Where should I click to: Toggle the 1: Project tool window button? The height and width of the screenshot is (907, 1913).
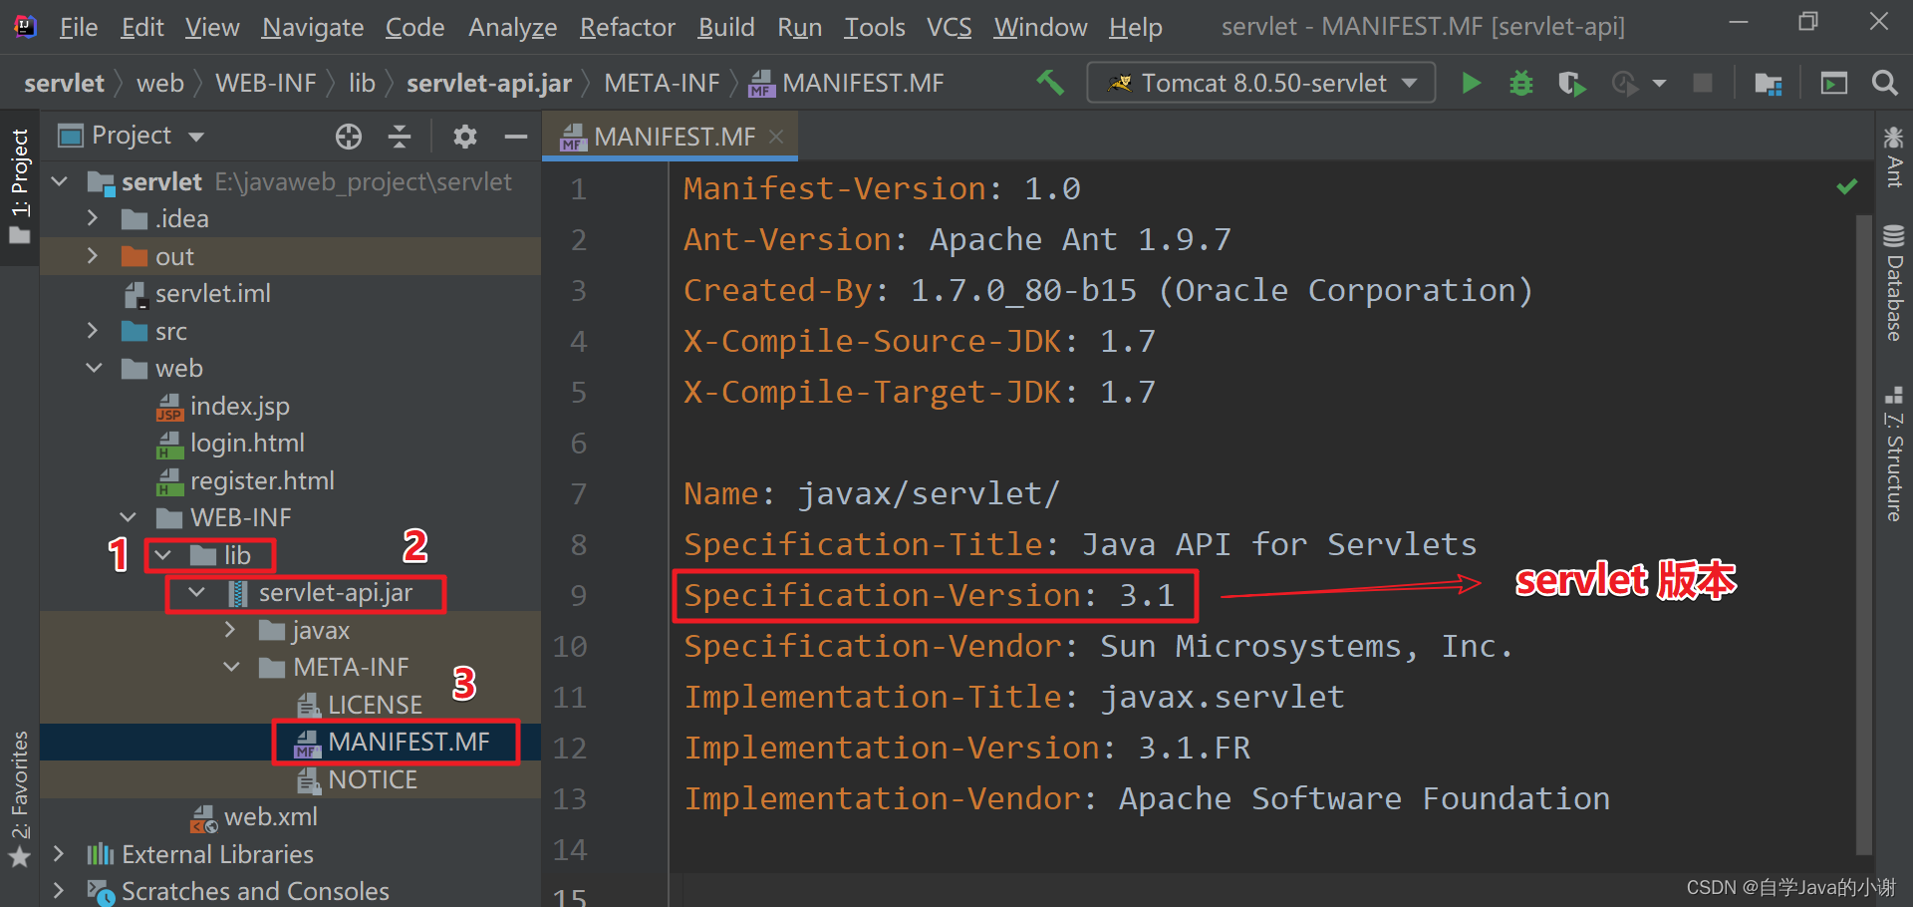20,186
